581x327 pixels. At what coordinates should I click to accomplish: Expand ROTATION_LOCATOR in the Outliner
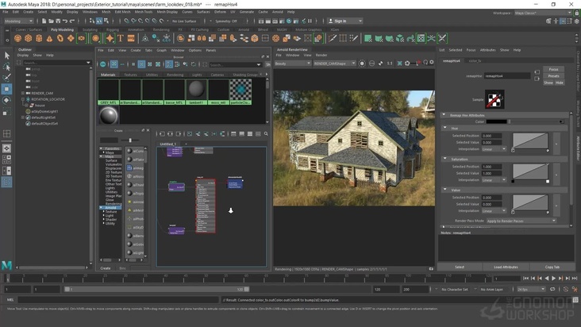coord(22,99)
